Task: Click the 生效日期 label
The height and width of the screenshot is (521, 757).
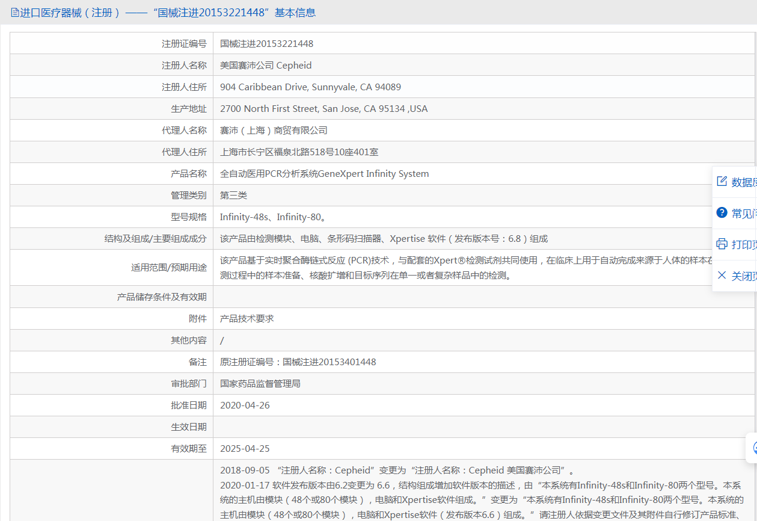Action: point(189,427)
